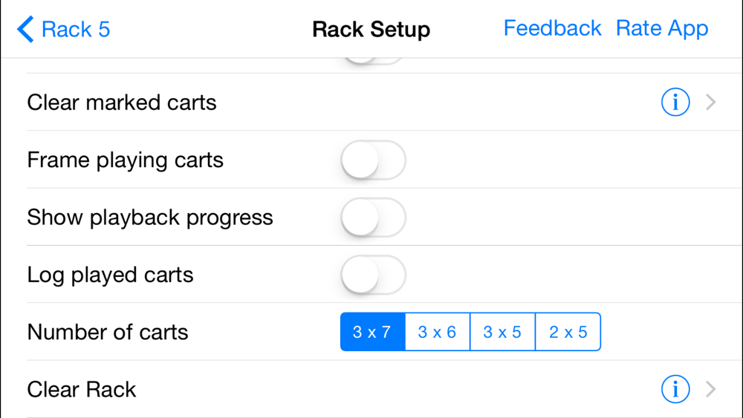
Task: Tap the Clear Rack row label
Action: (82, 389)
